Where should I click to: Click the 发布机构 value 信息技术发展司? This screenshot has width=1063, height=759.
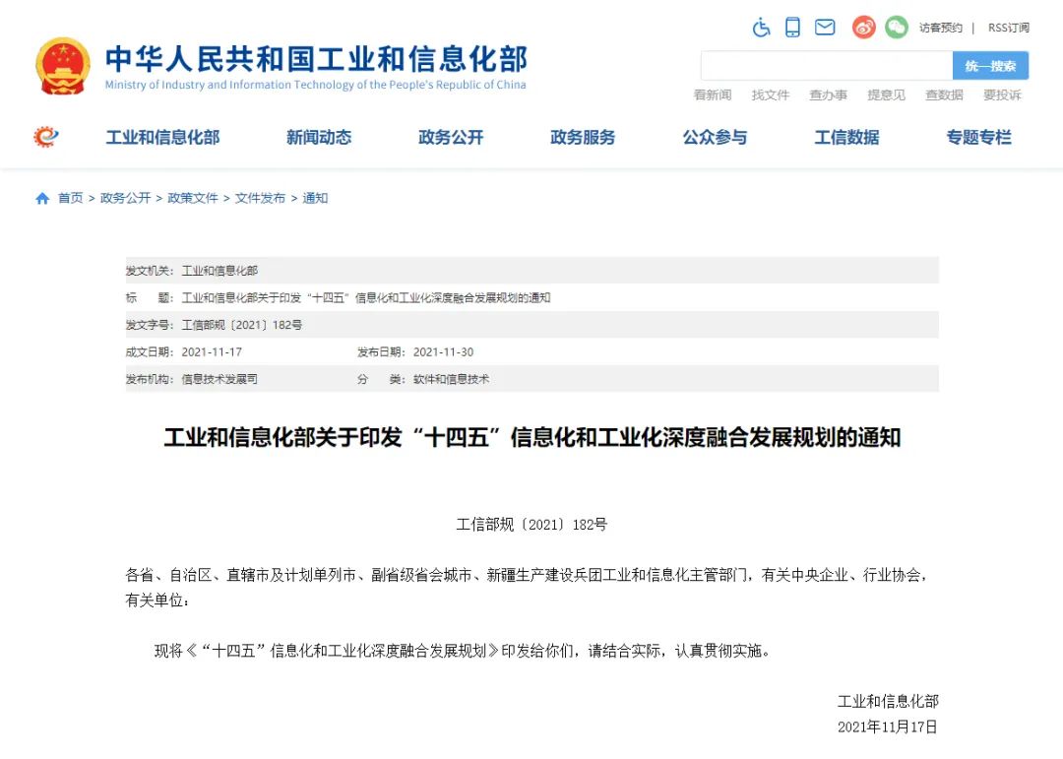219,379
